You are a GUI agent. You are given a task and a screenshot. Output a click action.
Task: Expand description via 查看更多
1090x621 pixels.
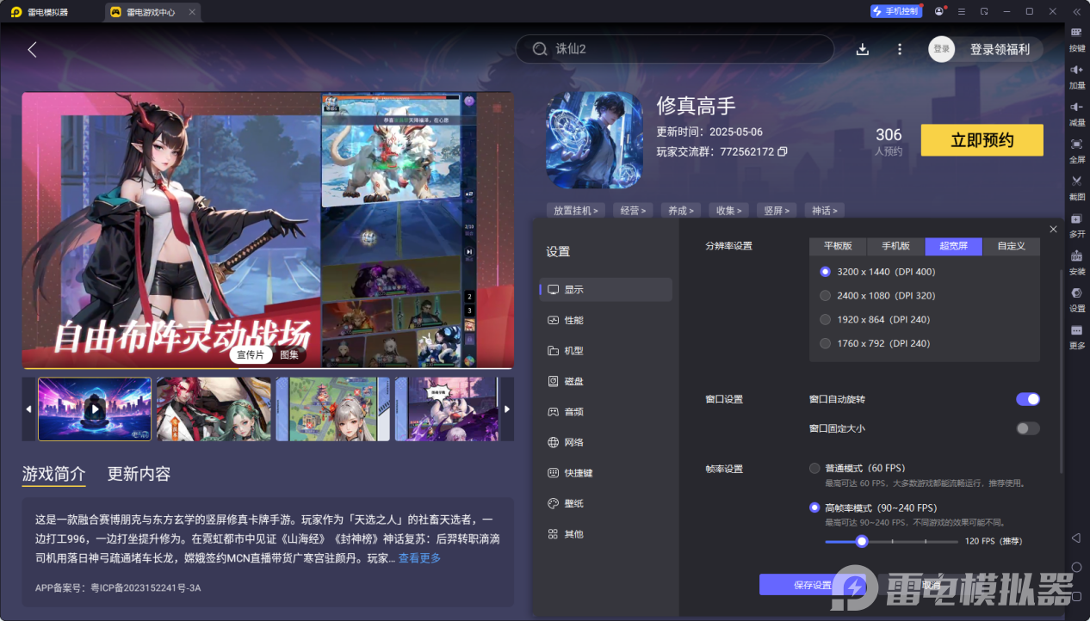419,558
